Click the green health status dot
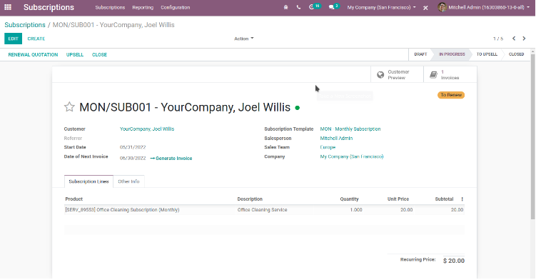The height and width of the screenshot is (280, 536). pos(298,108)
